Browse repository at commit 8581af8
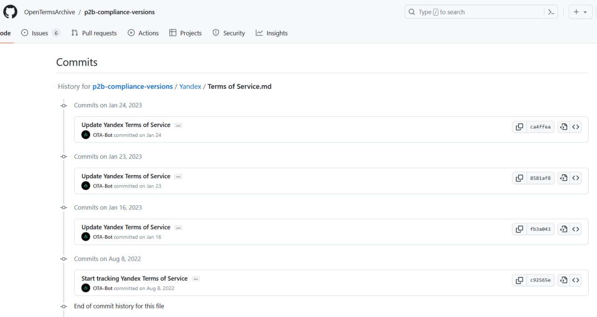597x317 pixels. tap(576, 178)
